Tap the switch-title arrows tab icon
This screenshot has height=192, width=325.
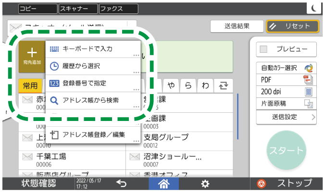click(223, 85)
